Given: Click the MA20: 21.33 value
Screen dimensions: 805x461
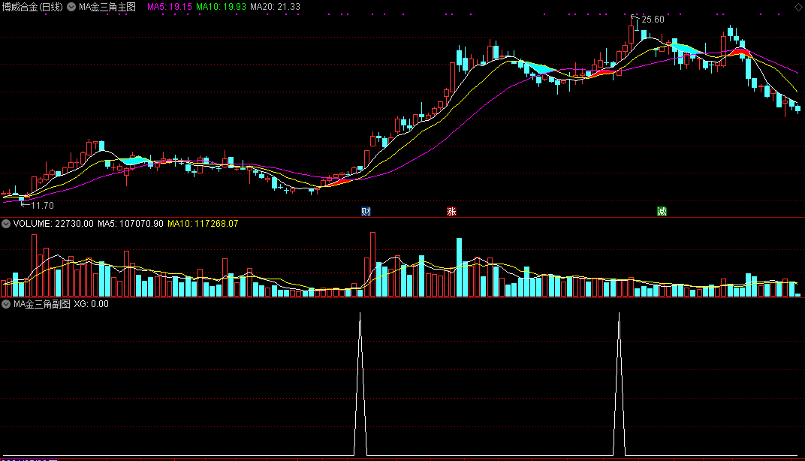Looking at the screenshot, I should pos(275,7).
